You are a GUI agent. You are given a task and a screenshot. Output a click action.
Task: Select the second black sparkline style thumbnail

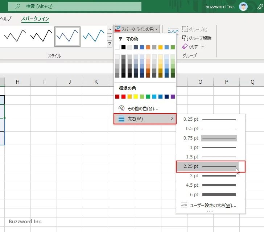click(x=41, y=36)
